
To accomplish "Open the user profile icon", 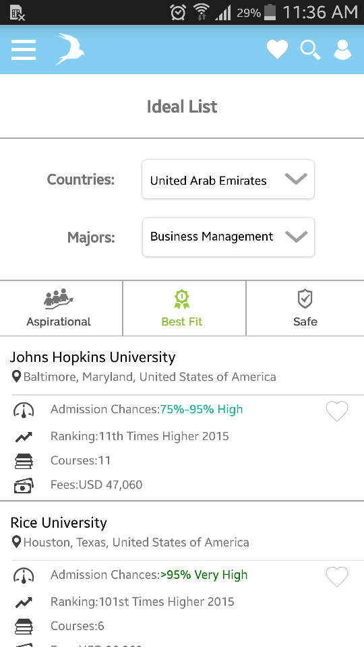I will click(342, 50).
